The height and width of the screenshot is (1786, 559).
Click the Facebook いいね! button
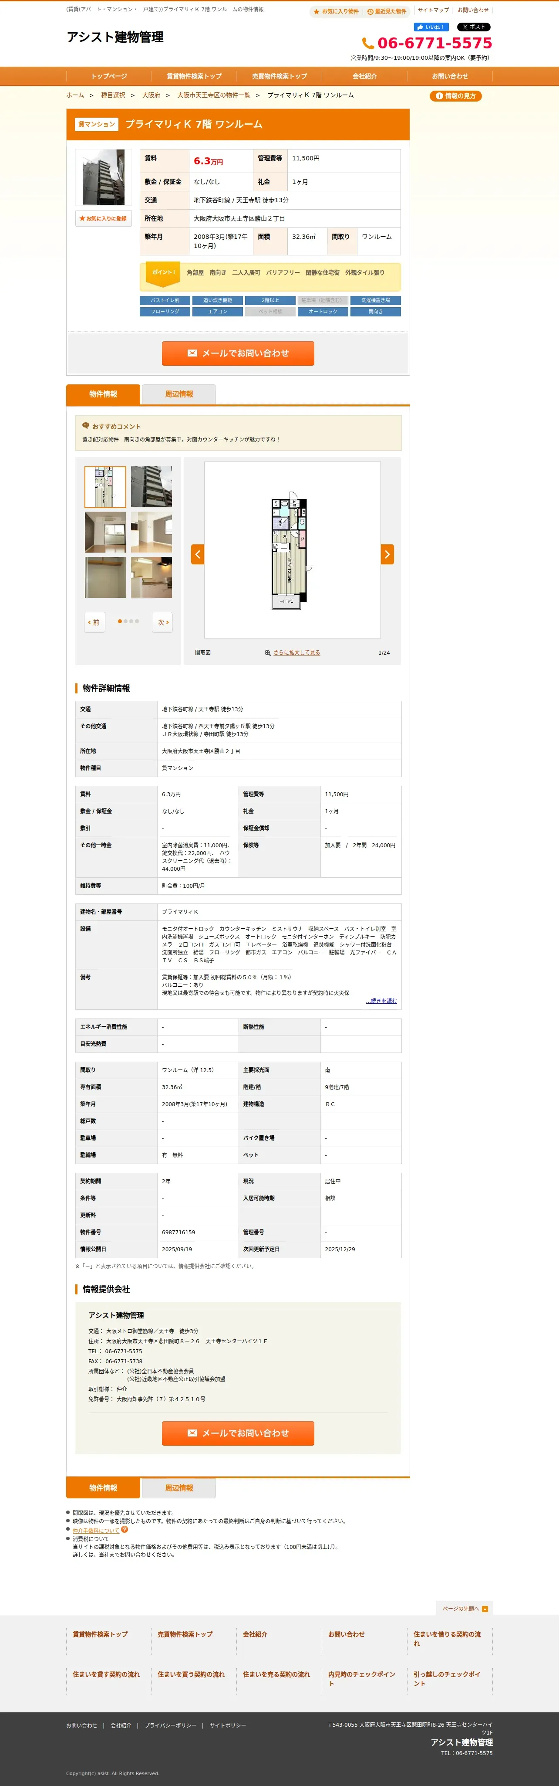coord(431,27)
